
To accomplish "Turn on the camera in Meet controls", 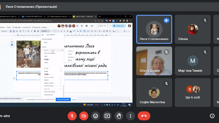I will click(84, 116).
